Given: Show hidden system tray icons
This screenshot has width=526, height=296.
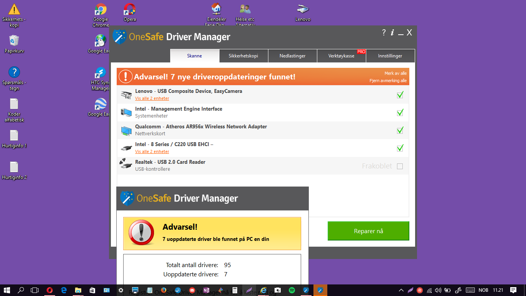Looking at the screenshot, I should [401, 290].
